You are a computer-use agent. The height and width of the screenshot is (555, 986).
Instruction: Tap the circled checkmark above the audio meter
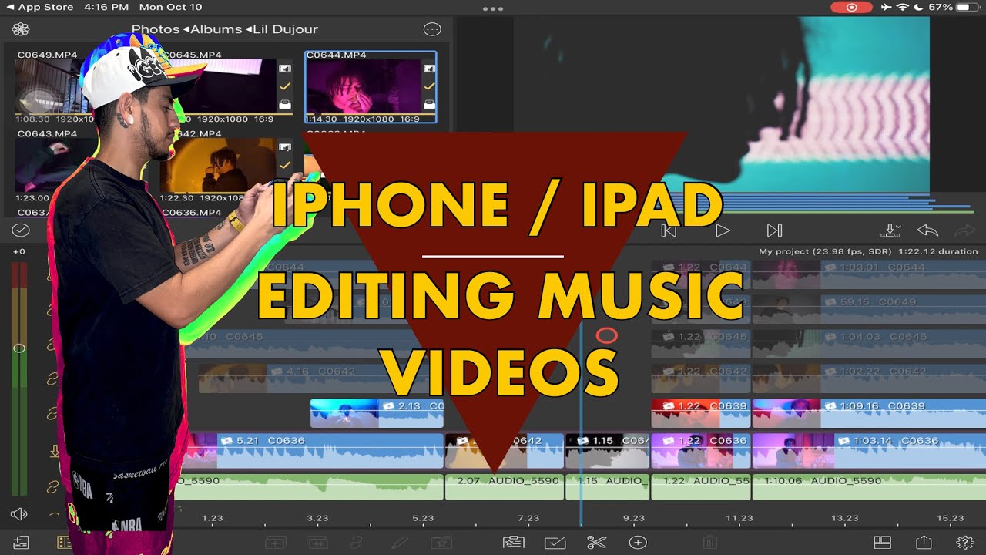21,230
